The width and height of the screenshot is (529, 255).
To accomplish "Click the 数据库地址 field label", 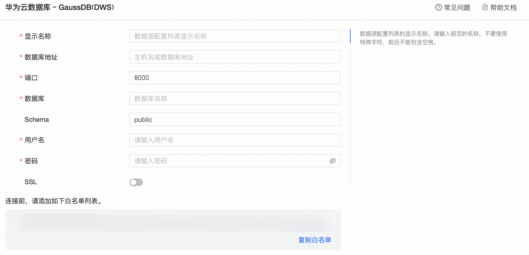I will coord(41,57).
